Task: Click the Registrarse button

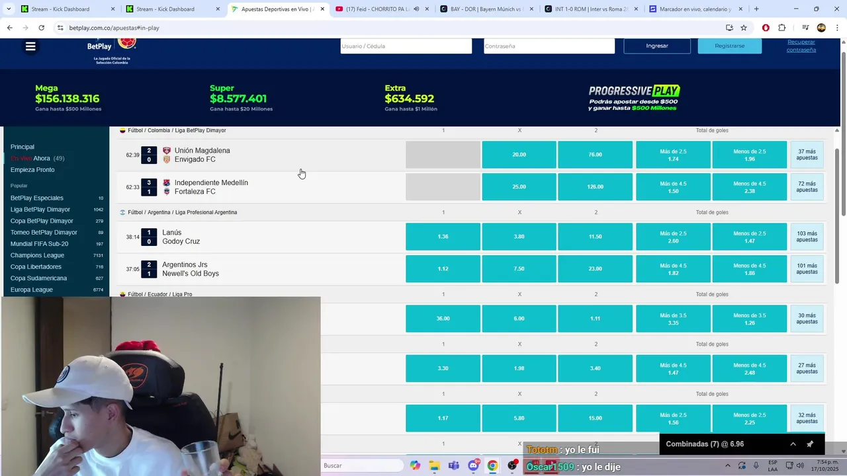Action: (x=730, y=46)
